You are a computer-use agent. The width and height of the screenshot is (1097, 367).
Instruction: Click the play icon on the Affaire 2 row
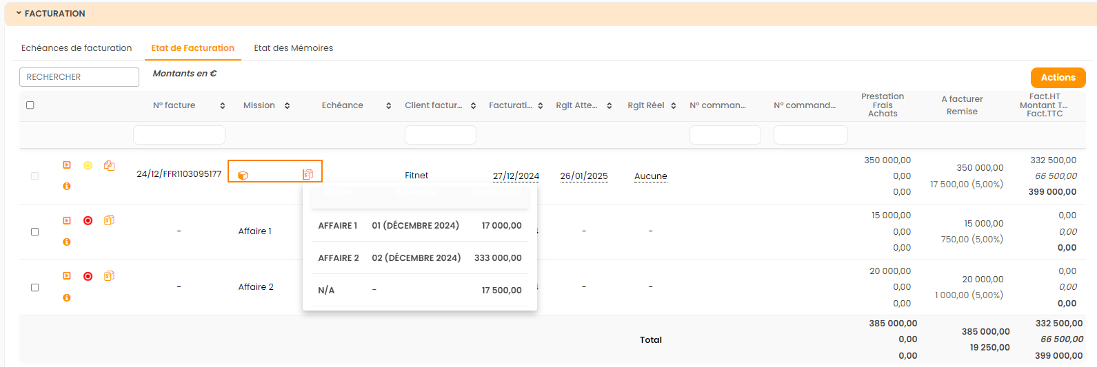pyautogui.click(x=67, y=276)
